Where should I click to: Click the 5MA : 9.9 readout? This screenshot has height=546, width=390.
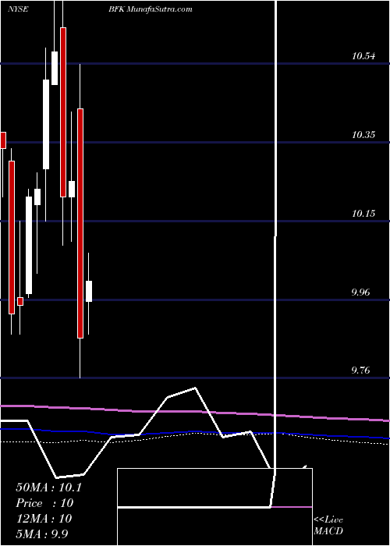point(42,534)
